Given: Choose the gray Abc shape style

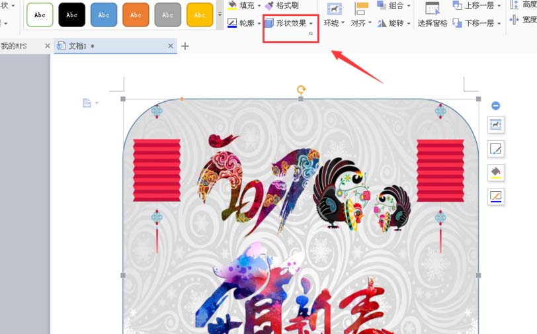Looking at the screenshot, I should click(167, 15).
